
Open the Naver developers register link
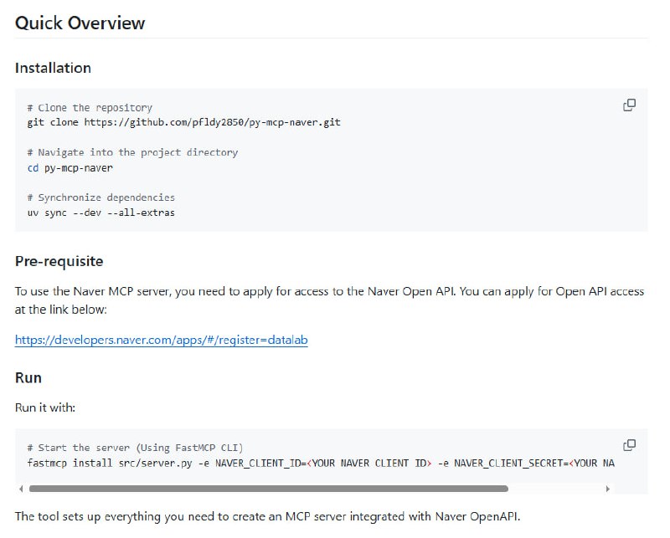tap(161, 341)
